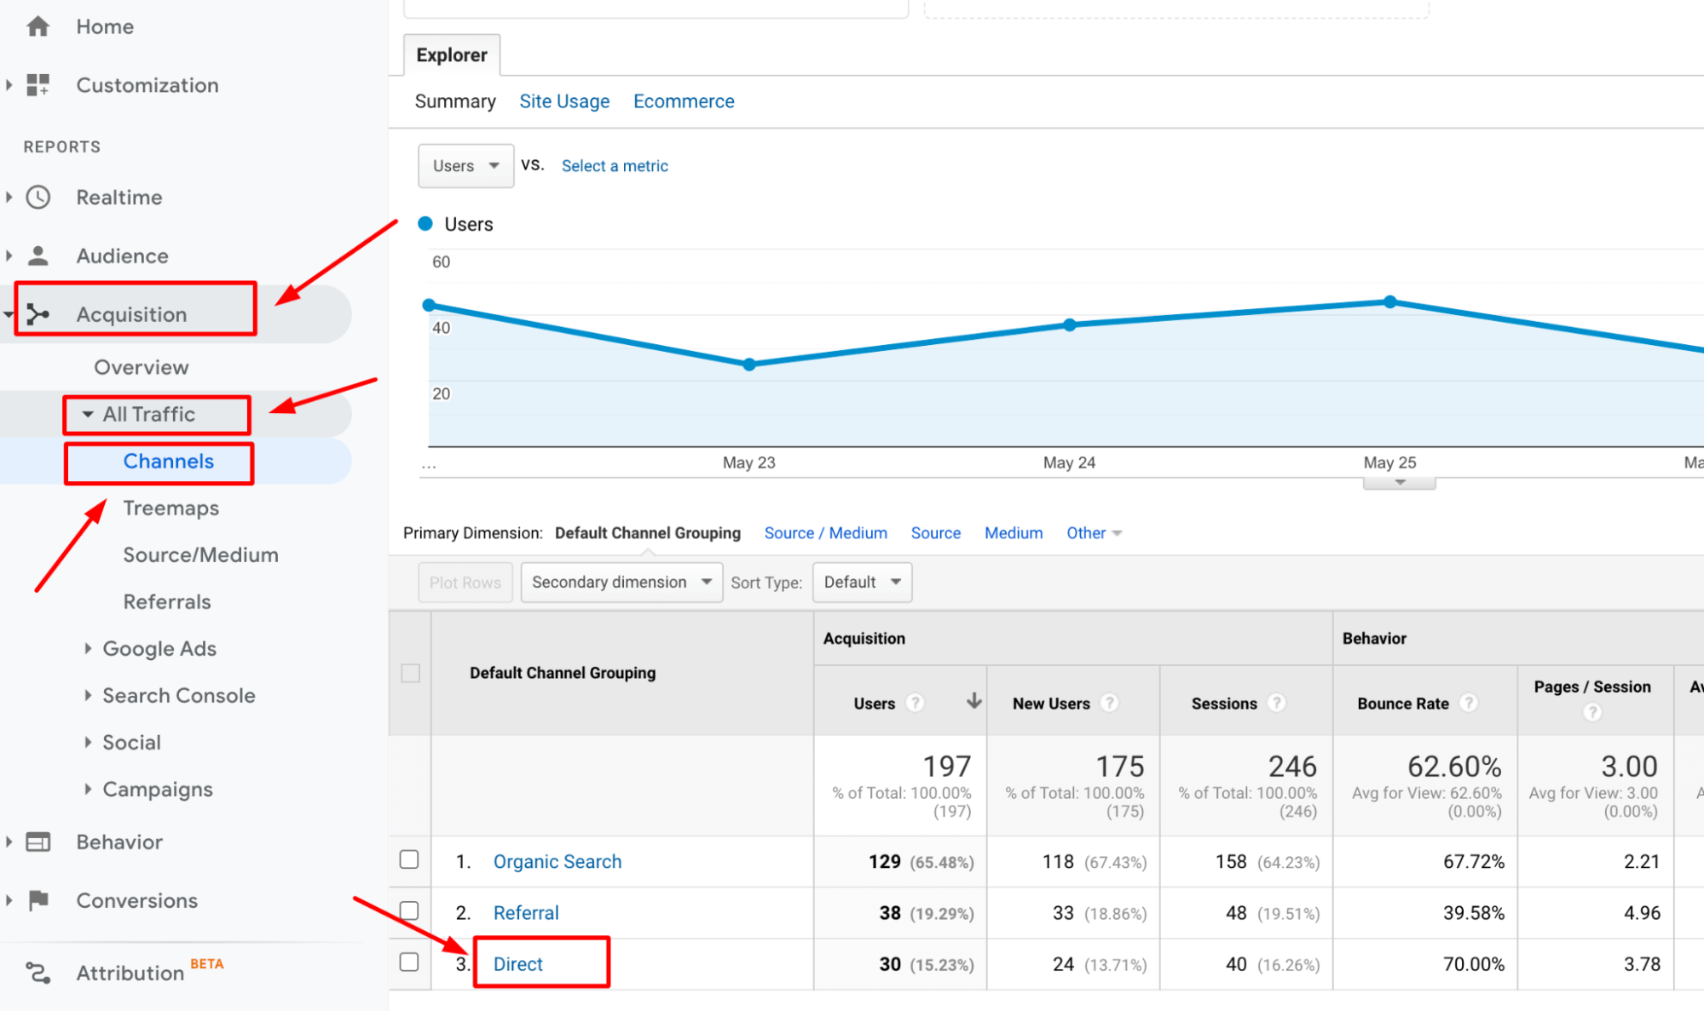
Task: Open the Sort Type Default dropdown
Action: coord(862,582)
